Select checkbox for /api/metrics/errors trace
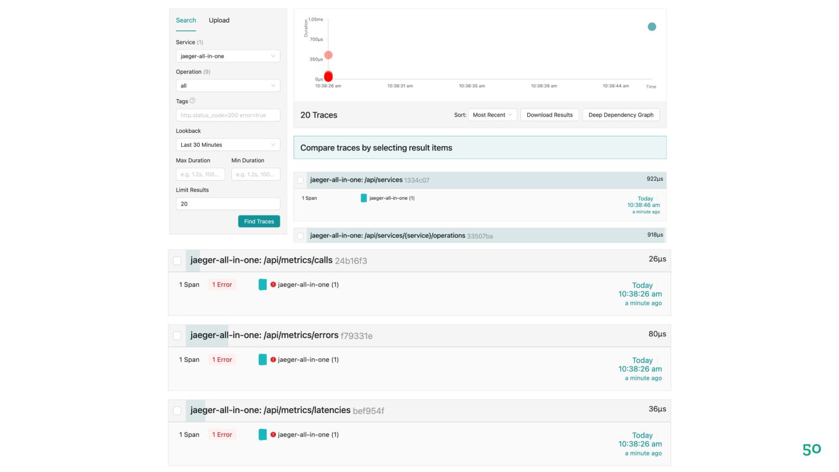Image resolution: width=839 pixels, height=472 pixels. pyautogui.click(x=177, y=336)
